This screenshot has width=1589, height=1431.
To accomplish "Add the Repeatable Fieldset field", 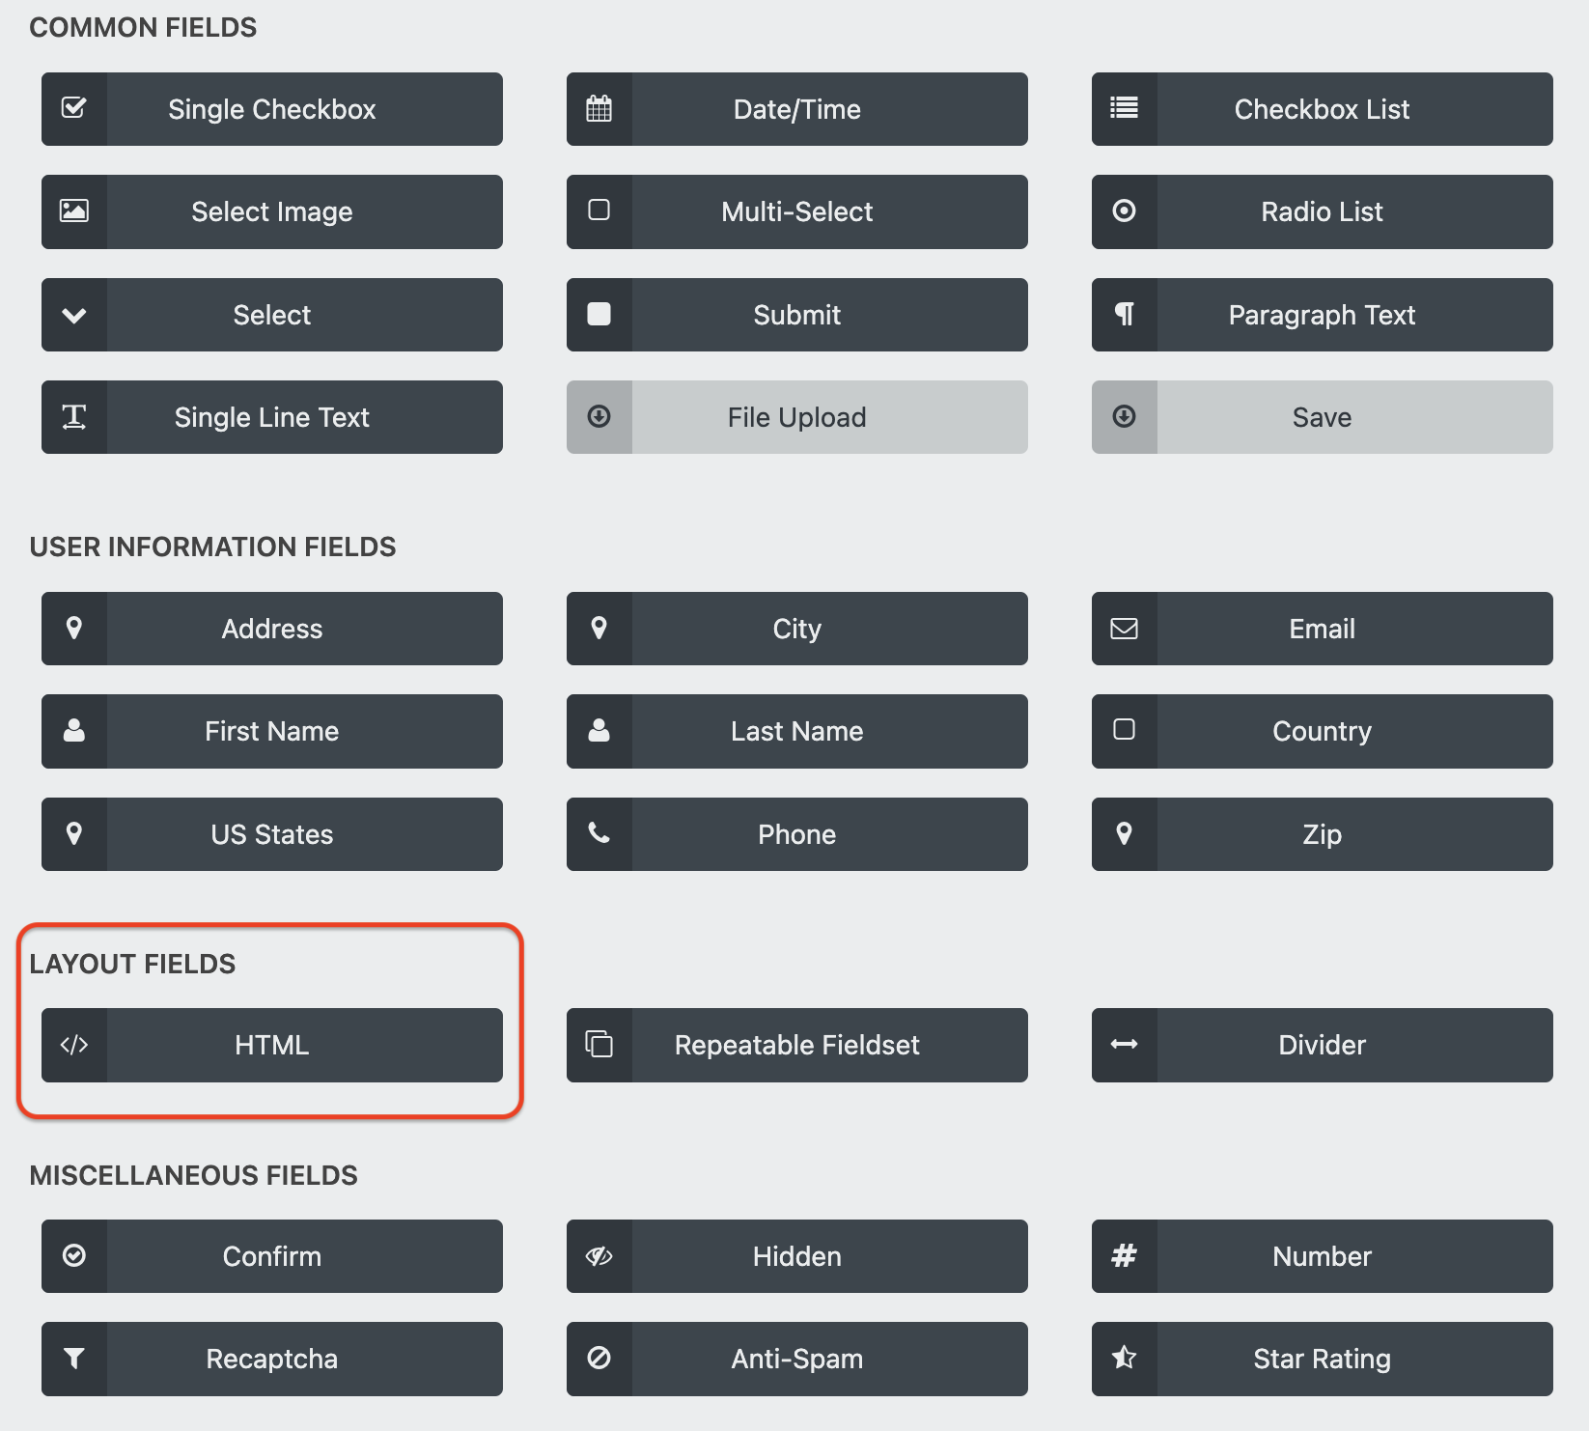I will (x=796, y=1045).
